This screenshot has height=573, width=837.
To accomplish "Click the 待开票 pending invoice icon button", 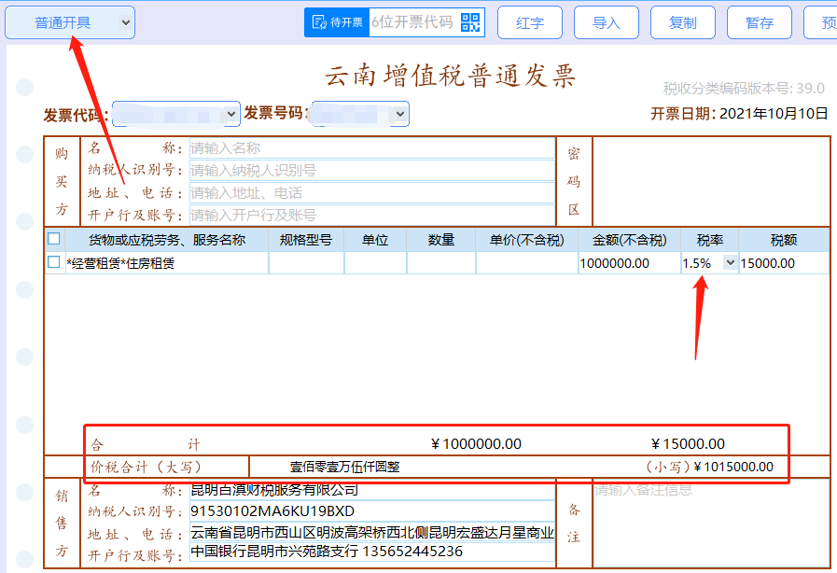I will (x=337, y=22).
